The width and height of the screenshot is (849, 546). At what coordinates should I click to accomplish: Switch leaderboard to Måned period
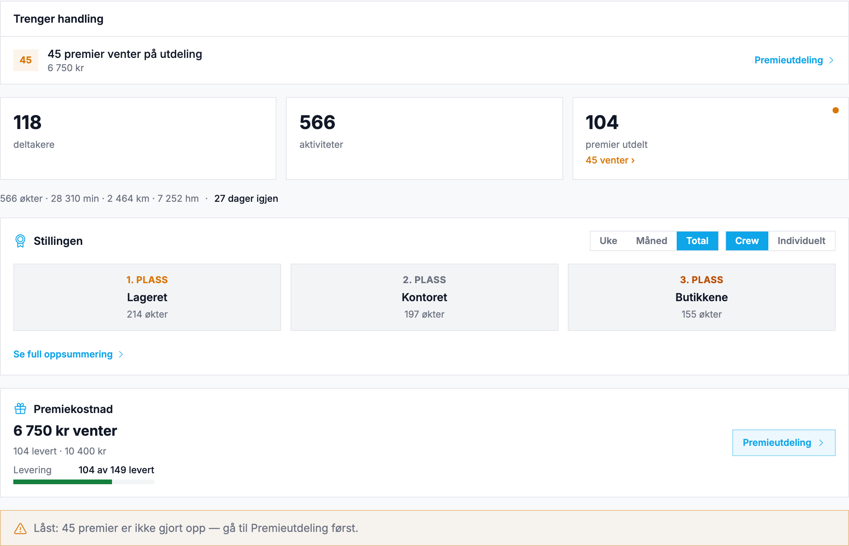point(652,241)
